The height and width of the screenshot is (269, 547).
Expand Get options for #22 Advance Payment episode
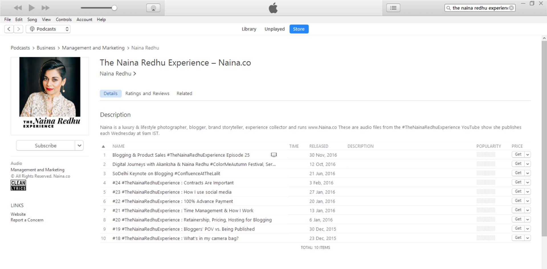click(x=528, y=201)
